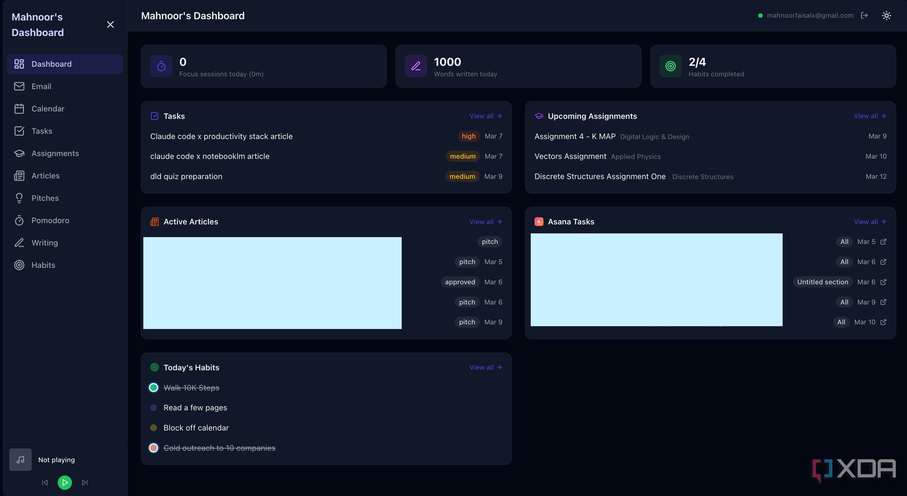Click the habits completed target icon
Viewport: 907px width, 496px height.
click(x=670, y=66)
